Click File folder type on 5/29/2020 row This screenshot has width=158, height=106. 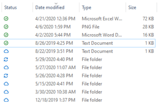[x=92, y=60]
